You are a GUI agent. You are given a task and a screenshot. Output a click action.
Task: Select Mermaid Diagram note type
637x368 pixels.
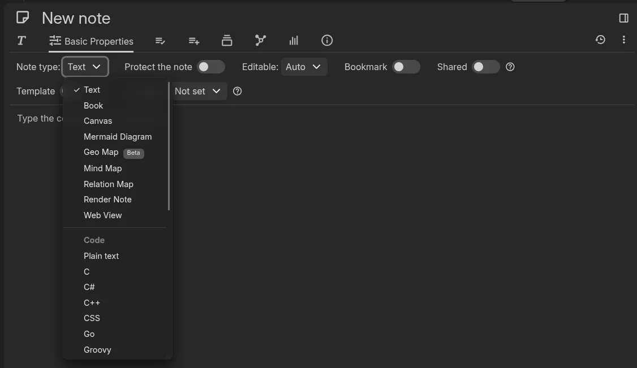click(118, 136)
